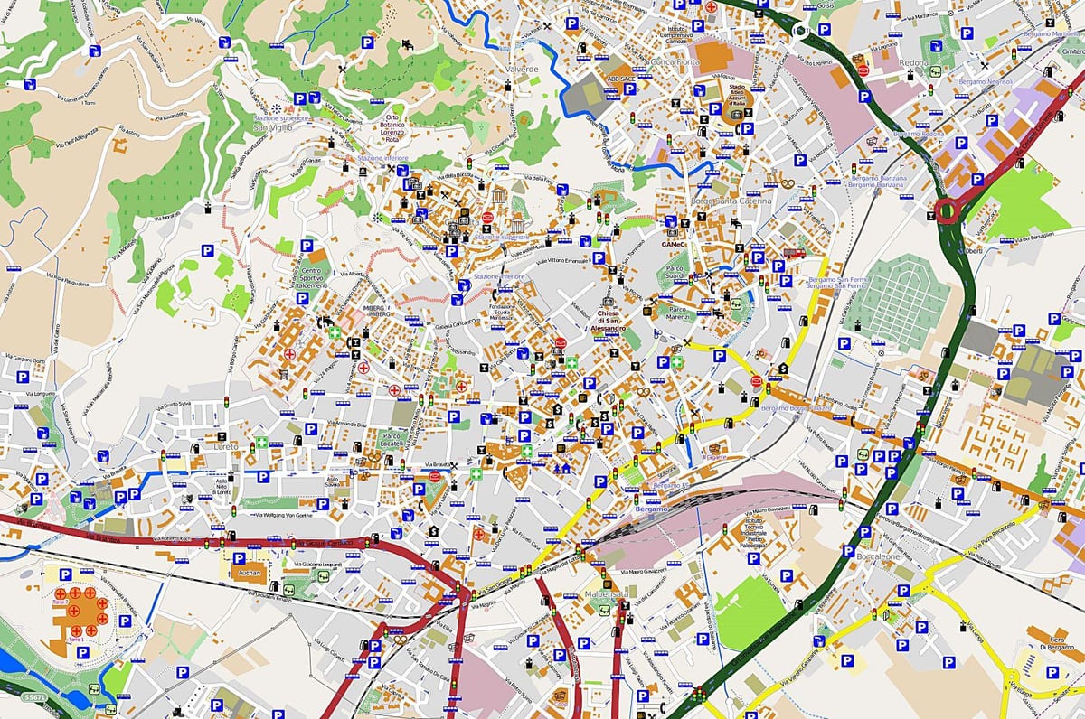The height and width of the screenshot is (719, 1085).
Task: Click the playground icon below Malpensata label
Action: click(606, 610)
